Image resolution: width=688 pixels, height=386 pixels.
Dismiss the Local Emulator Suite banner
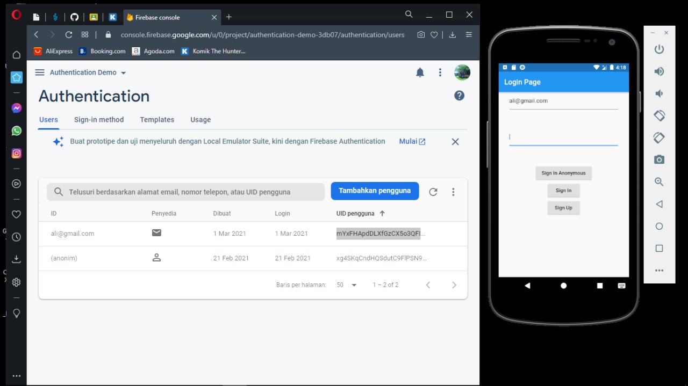[x=455, y=142]
